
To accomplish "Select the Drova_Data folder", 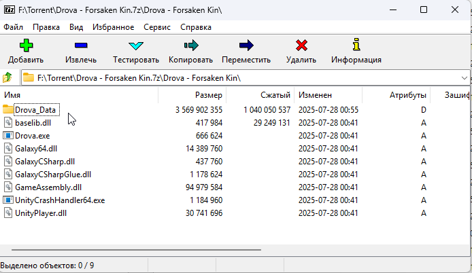I will coord(35,109).
